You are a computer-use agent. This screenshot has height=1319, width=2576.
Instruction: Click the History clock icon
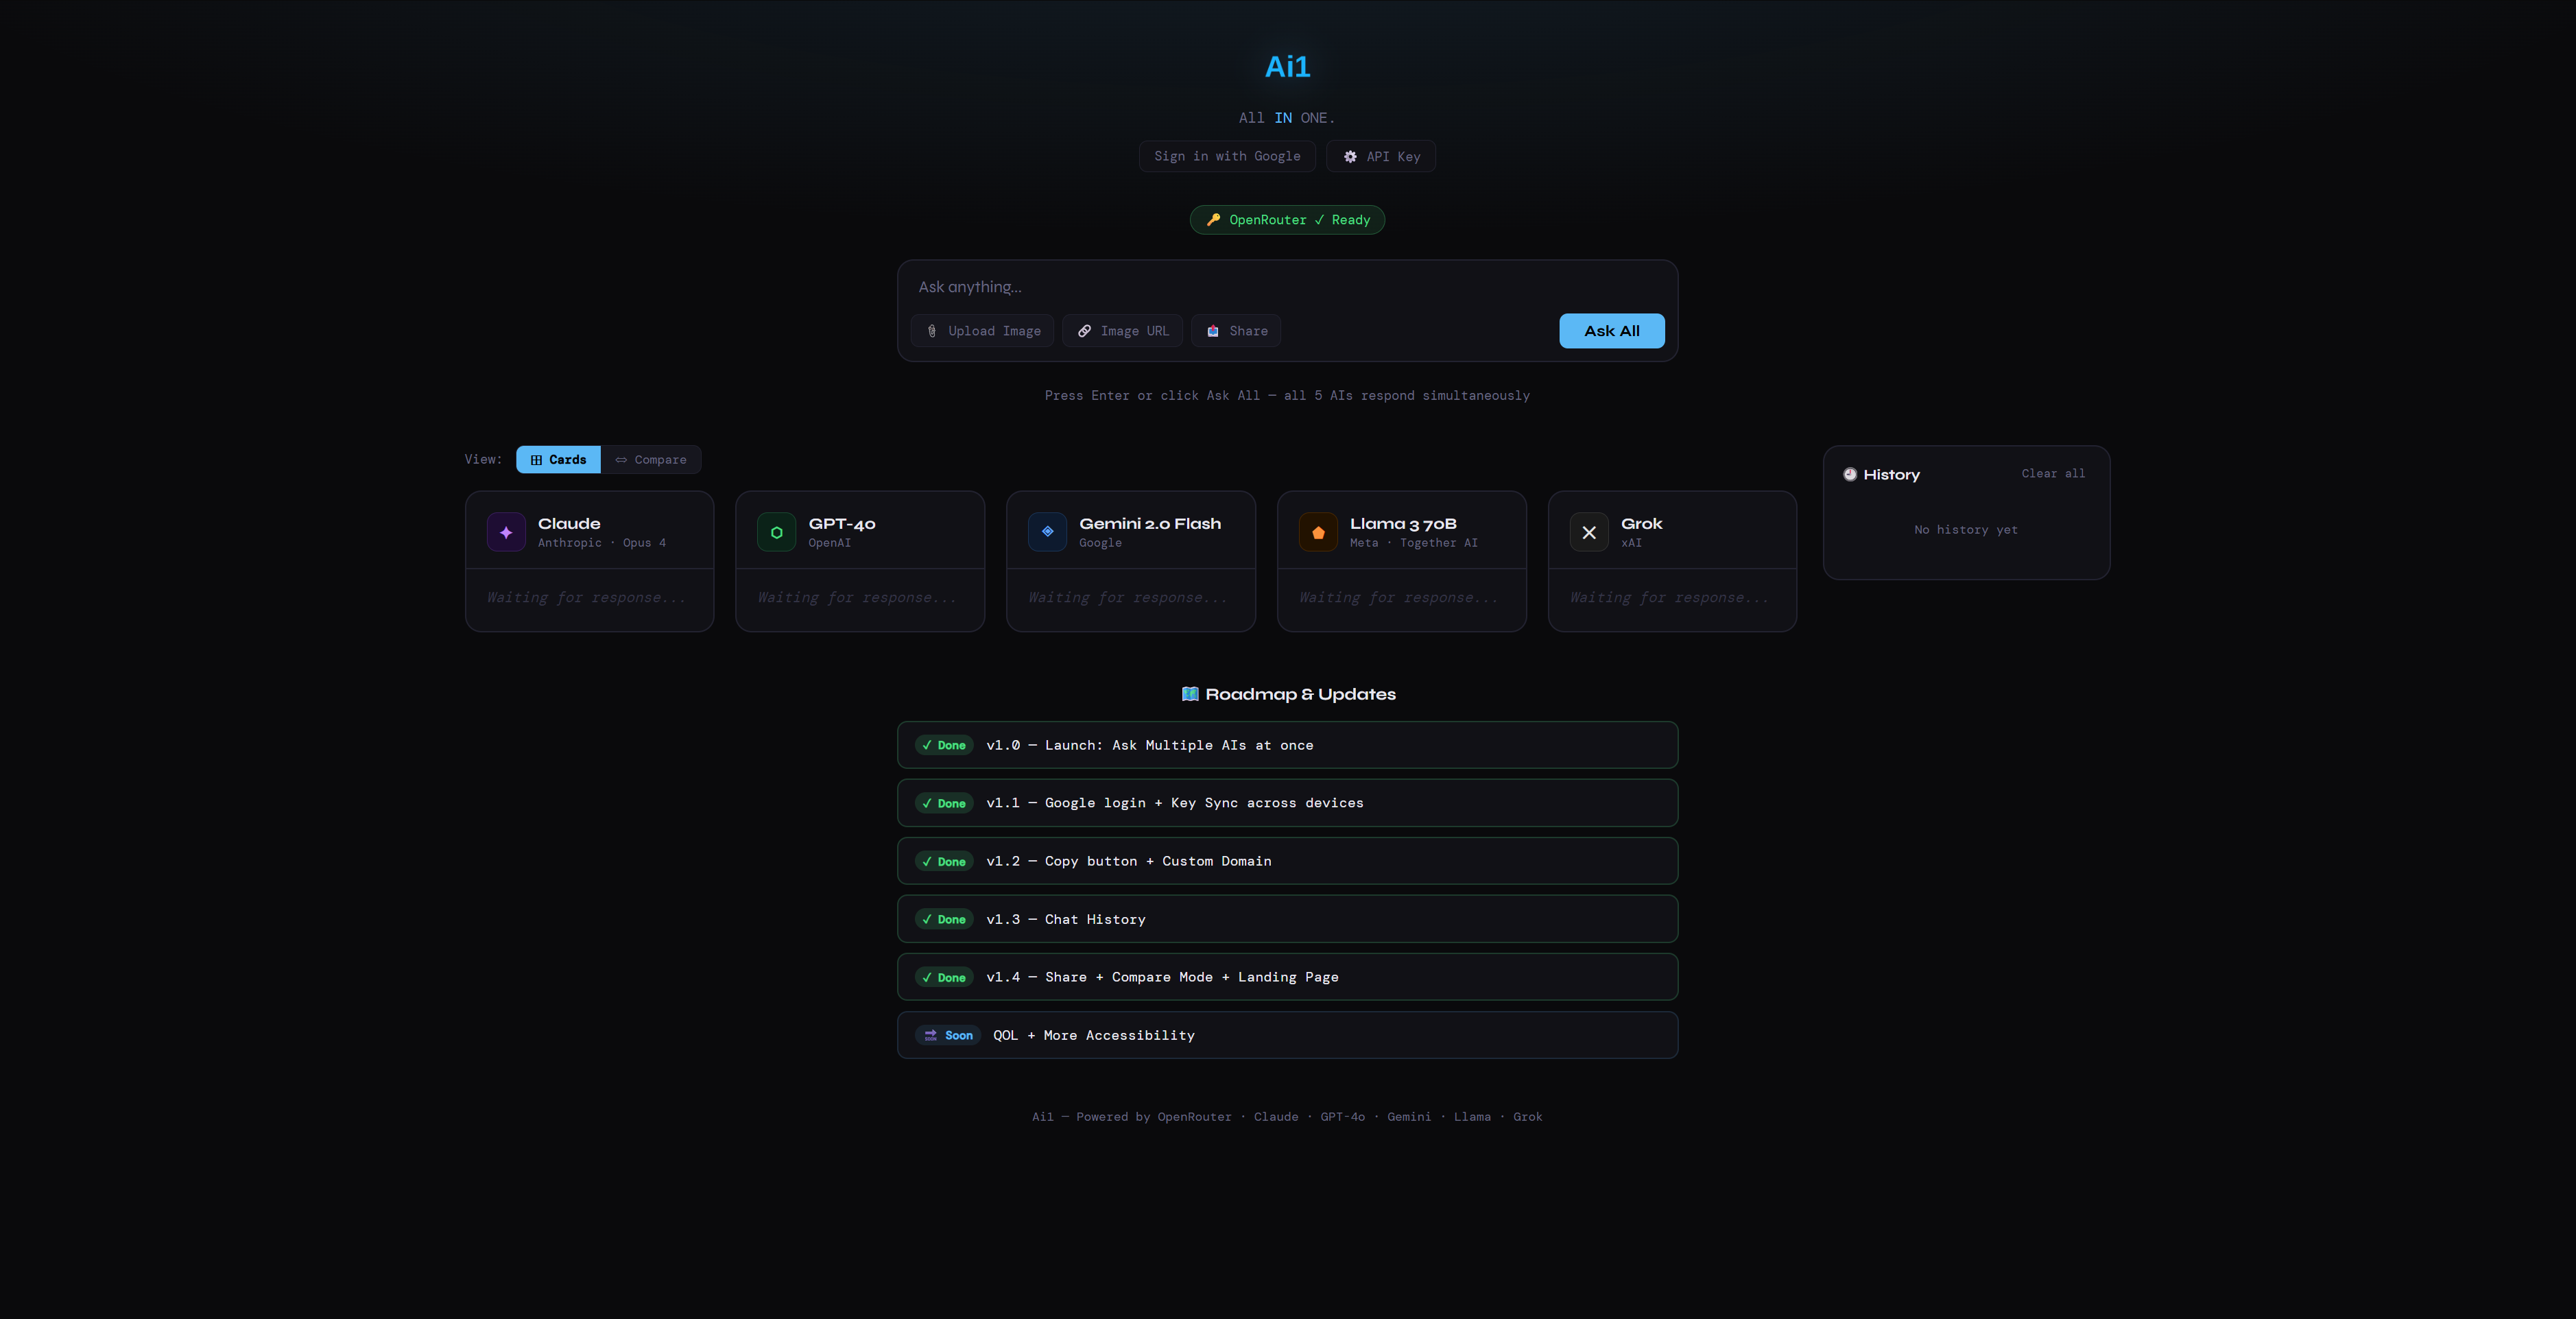(x=1851, y=474)
